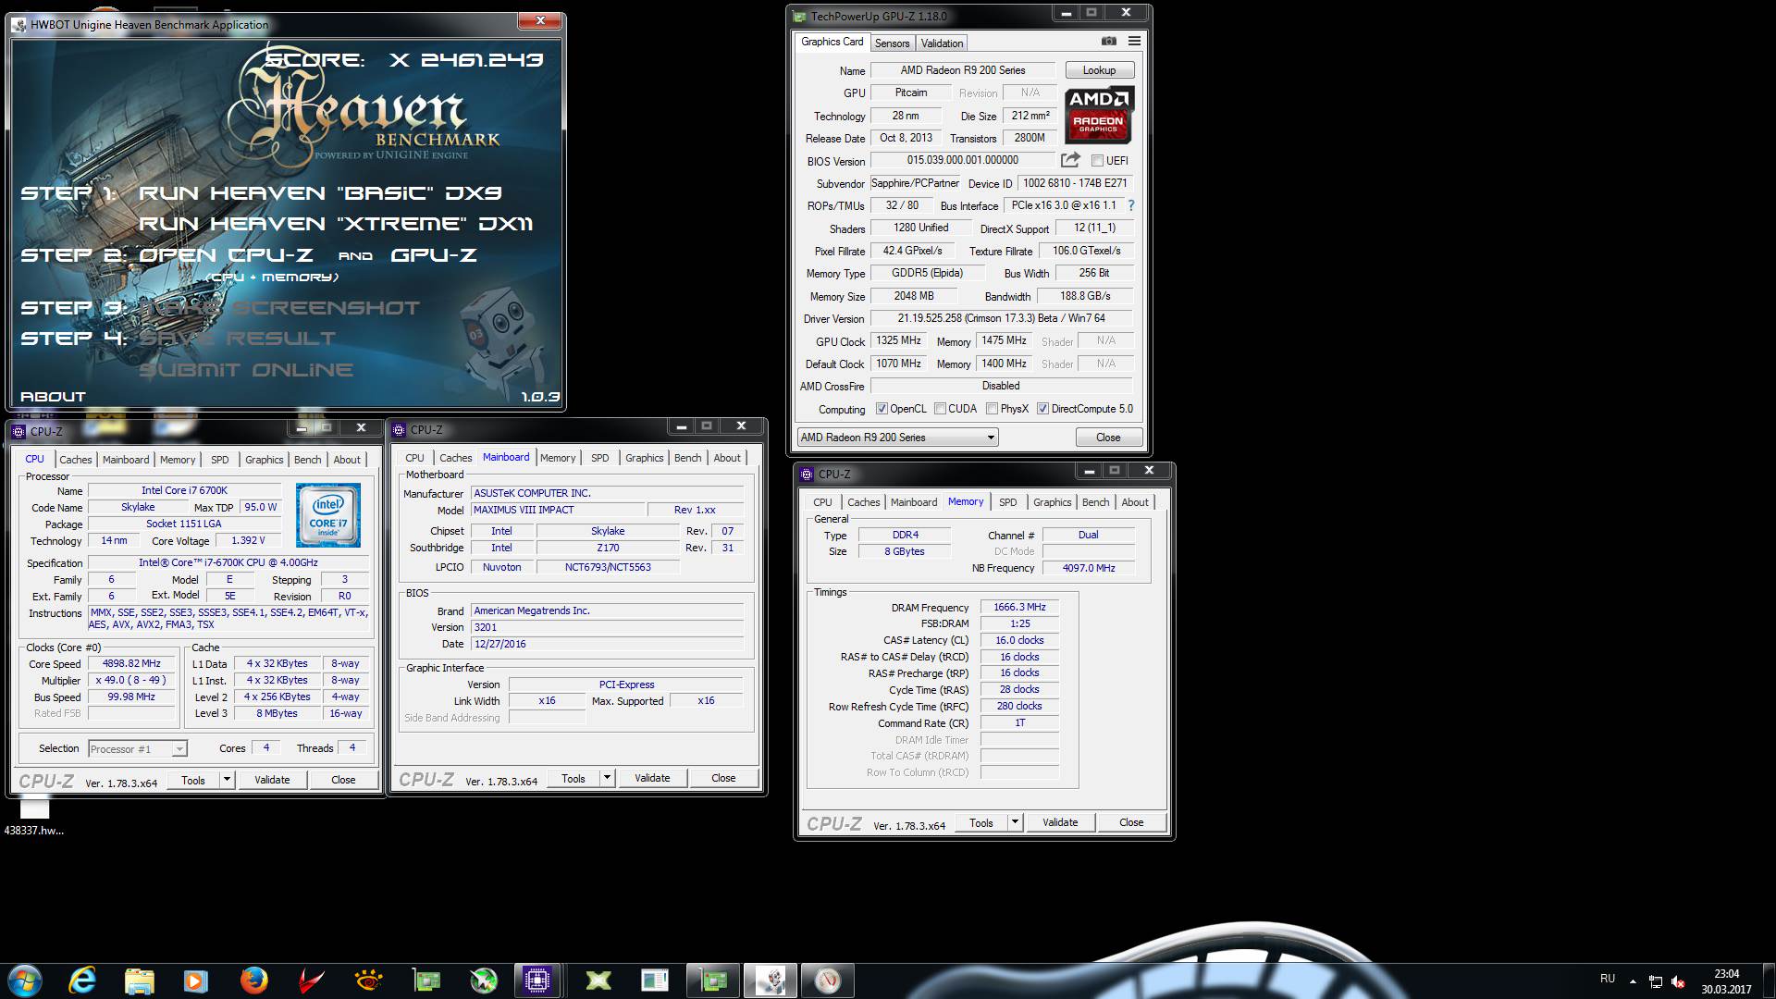
Task: Click the Core Voltage value 1.392 V
Action: tap(247, 540)
